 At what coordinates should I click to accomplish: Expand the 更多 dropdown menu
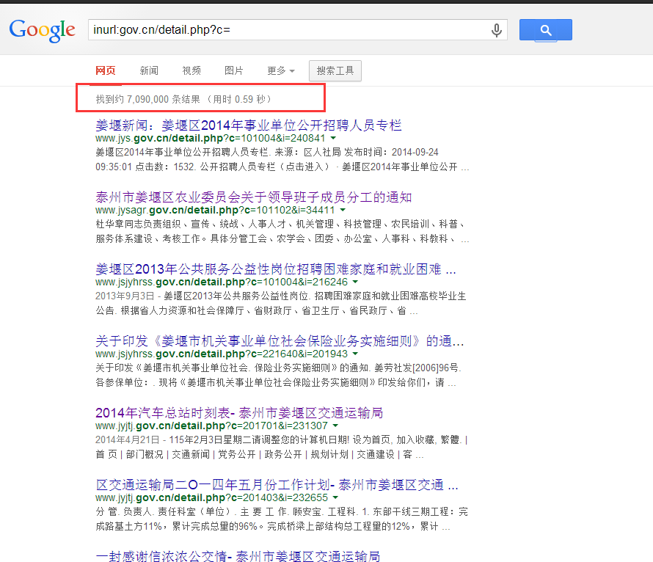281,70
